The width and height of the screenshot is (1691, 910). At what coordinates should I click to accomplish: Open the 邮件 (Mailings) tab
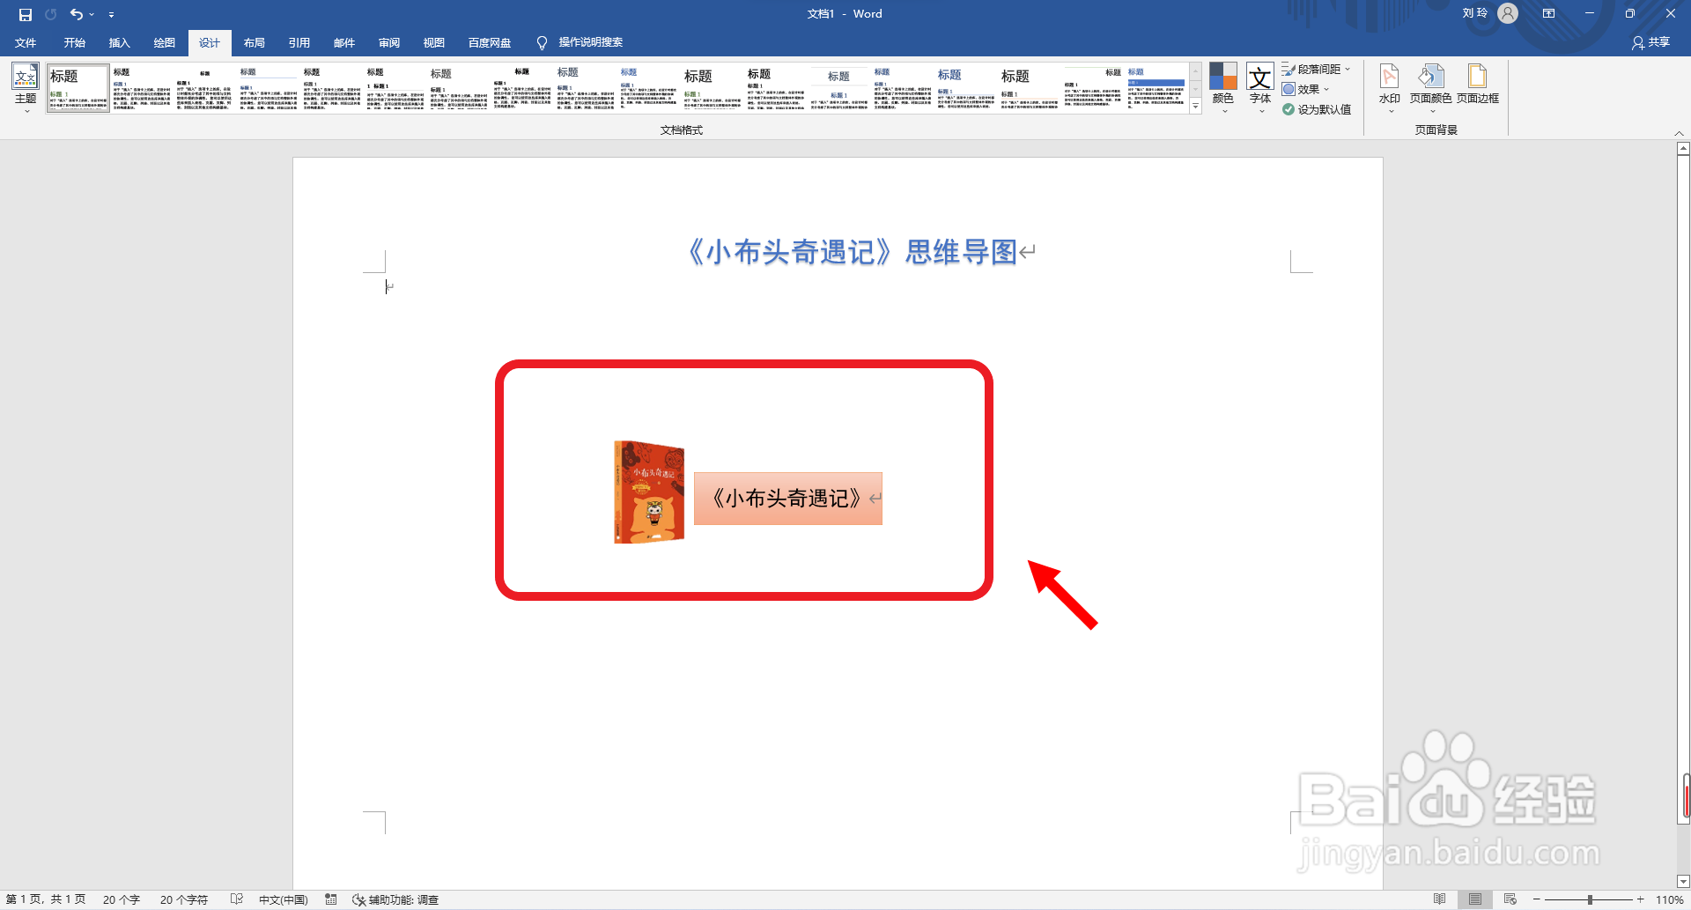tap(344, 42)
